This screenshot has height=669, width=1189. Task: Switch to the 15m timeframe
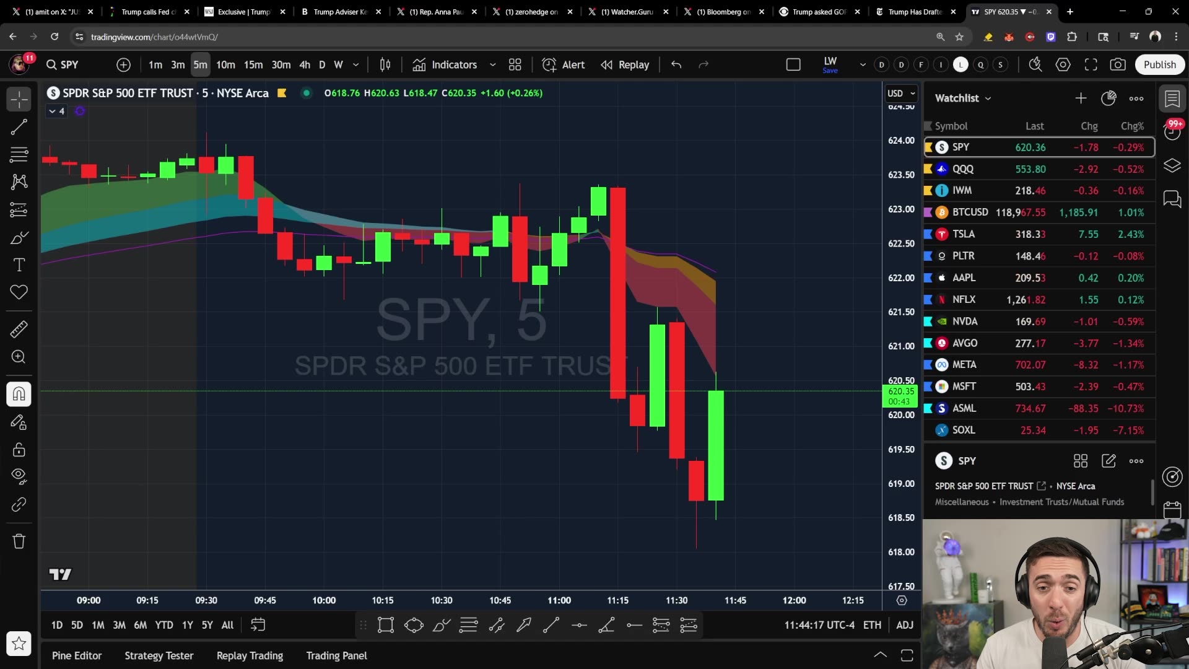click(253, 64)
